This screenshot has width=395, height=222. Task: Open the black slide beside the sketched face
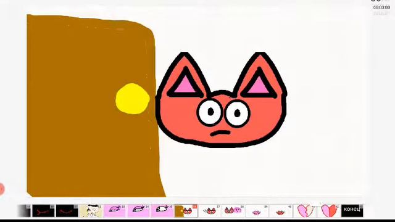point(67,211)
